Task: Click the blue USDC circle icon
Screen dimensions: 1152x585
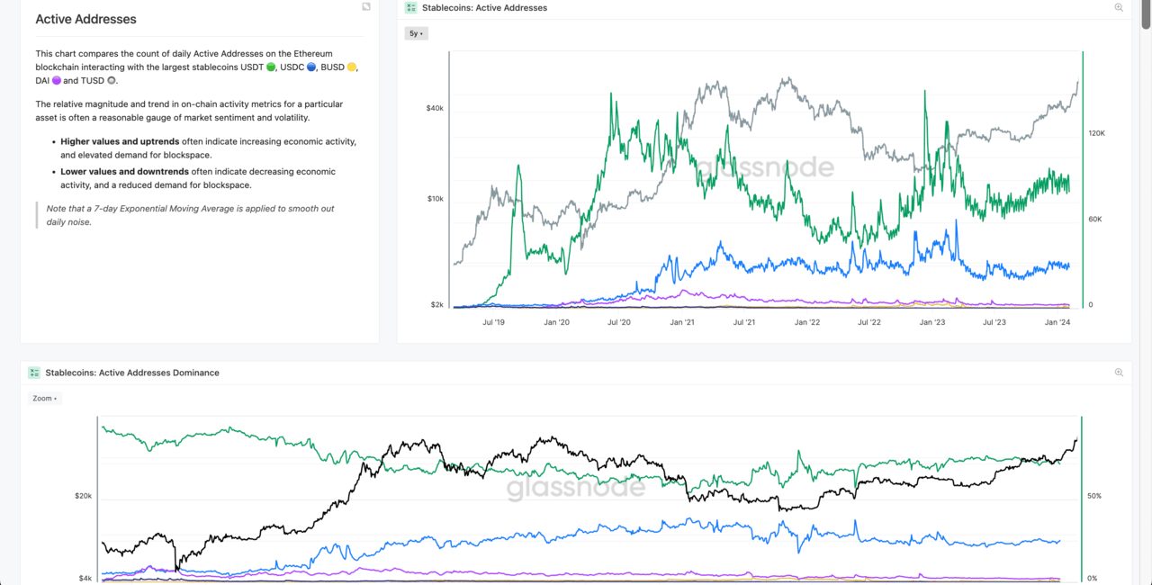Action: [x=310, y=67]
